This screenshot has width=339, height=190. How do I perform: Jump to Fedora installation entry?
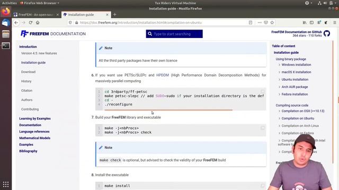point(295,94)
